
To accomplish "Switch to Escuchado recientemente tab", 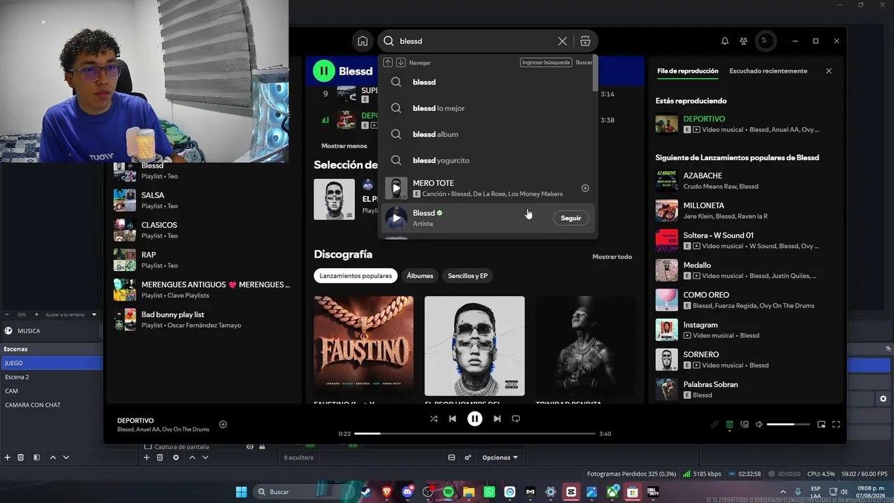I will pos(768,71).
